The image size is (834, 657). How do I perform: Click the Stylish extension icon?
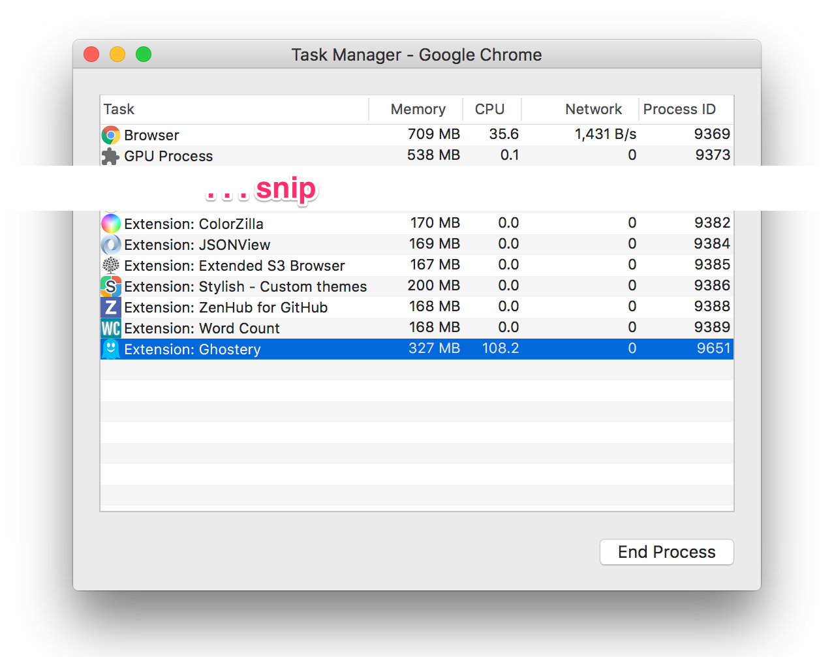[x=111, y=286]
